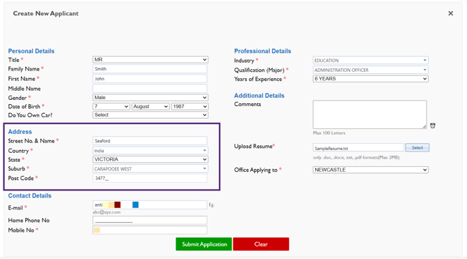This screenshot has width=467, height=259.
Task: Close the Create New Applicant dialog
Action: point(450,13)
